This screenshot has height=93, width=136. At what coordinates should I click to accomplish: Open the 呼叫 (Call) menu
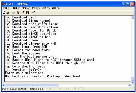click(36, 8)
